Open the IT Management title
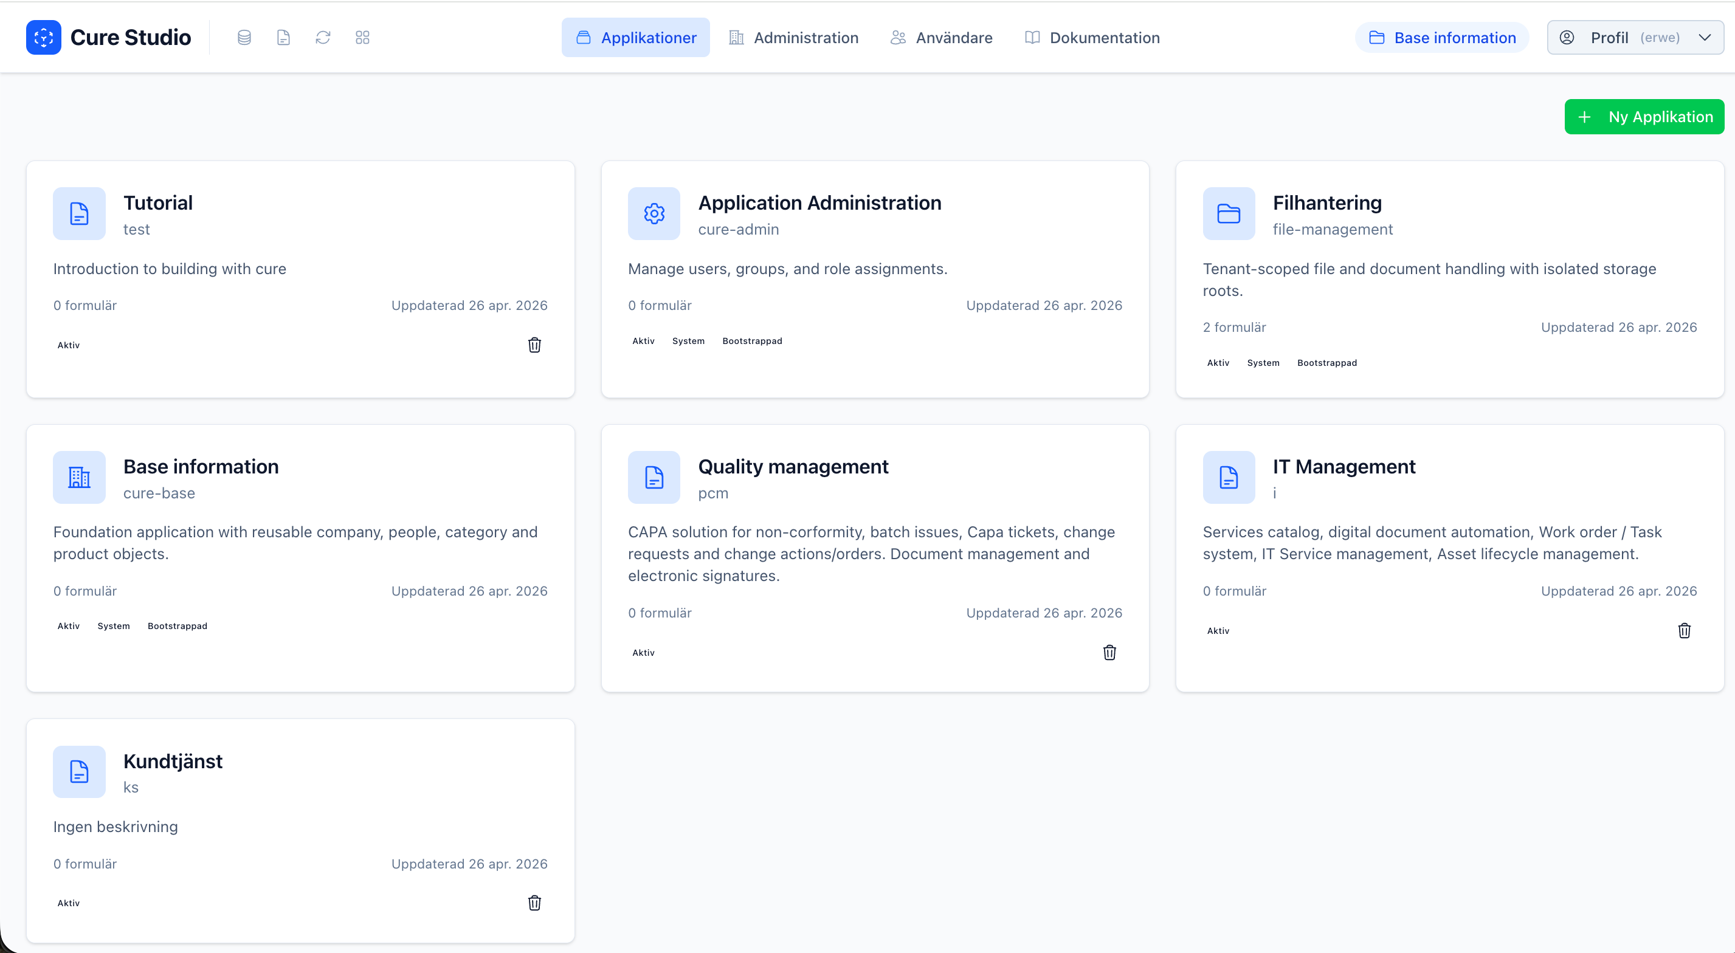The width and height of the screenshot is (1735, 953). click(x=1344, y=467)
